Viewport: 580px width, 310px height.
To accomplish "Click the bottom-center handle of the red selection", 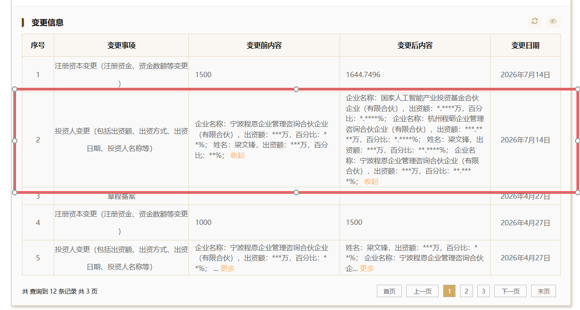I will click(x=296, y=192).
